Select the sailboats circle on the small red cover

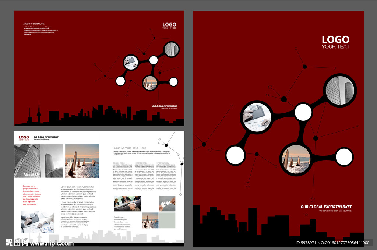(x=150, y=83)
